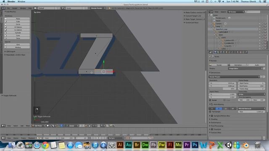Toggle the Lamp visibility eye in outliner
Viewport: 269px width, 151px height.
[x=260, y=26]
